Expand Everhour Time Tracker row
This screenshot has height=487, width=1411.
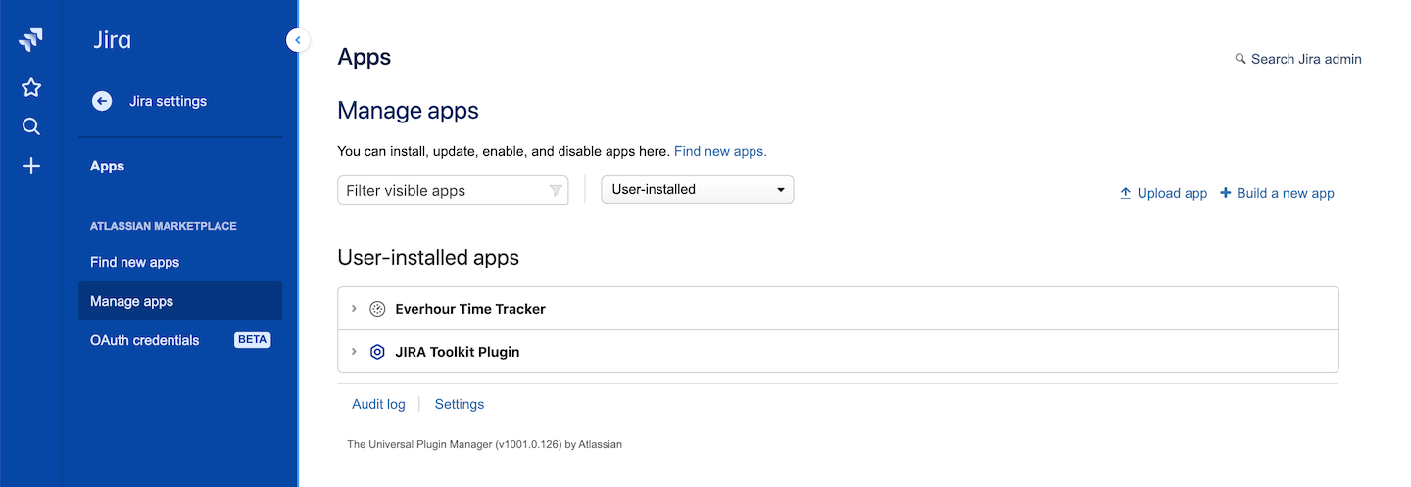pos(354,309)
